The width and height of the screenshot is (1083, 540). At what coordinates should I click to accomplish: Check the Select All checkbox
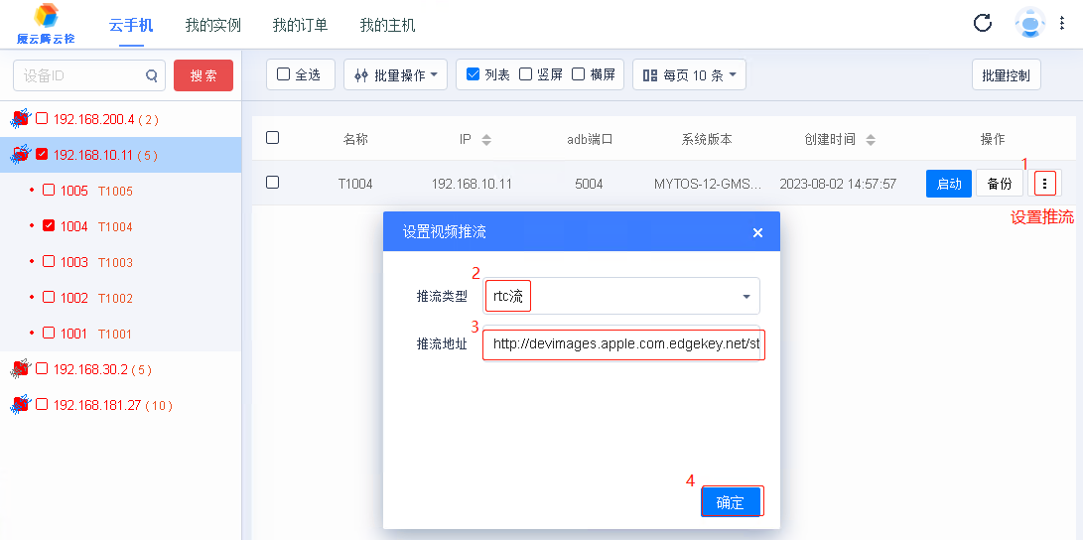[x=284, y=74]
